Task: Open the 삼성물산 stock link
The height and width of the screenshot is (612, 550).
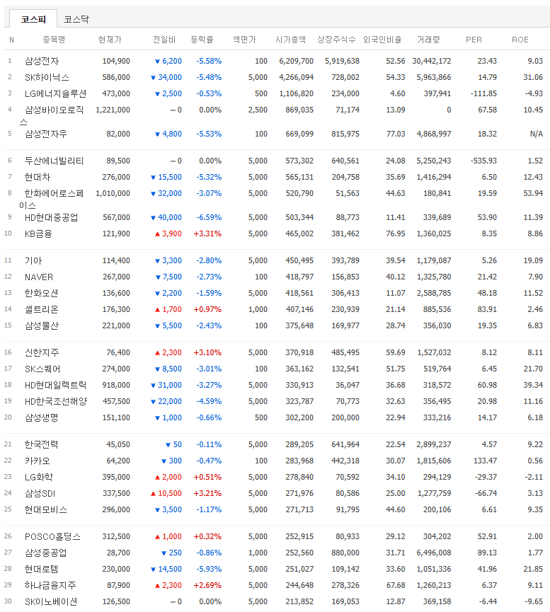Action: [42, 326]
